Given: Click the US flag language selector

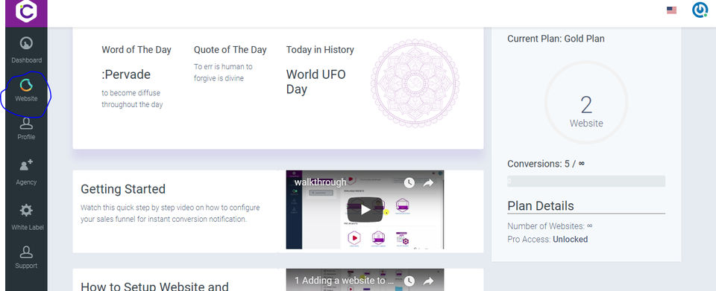Looking at the screenshot, I should coord(671,10).
